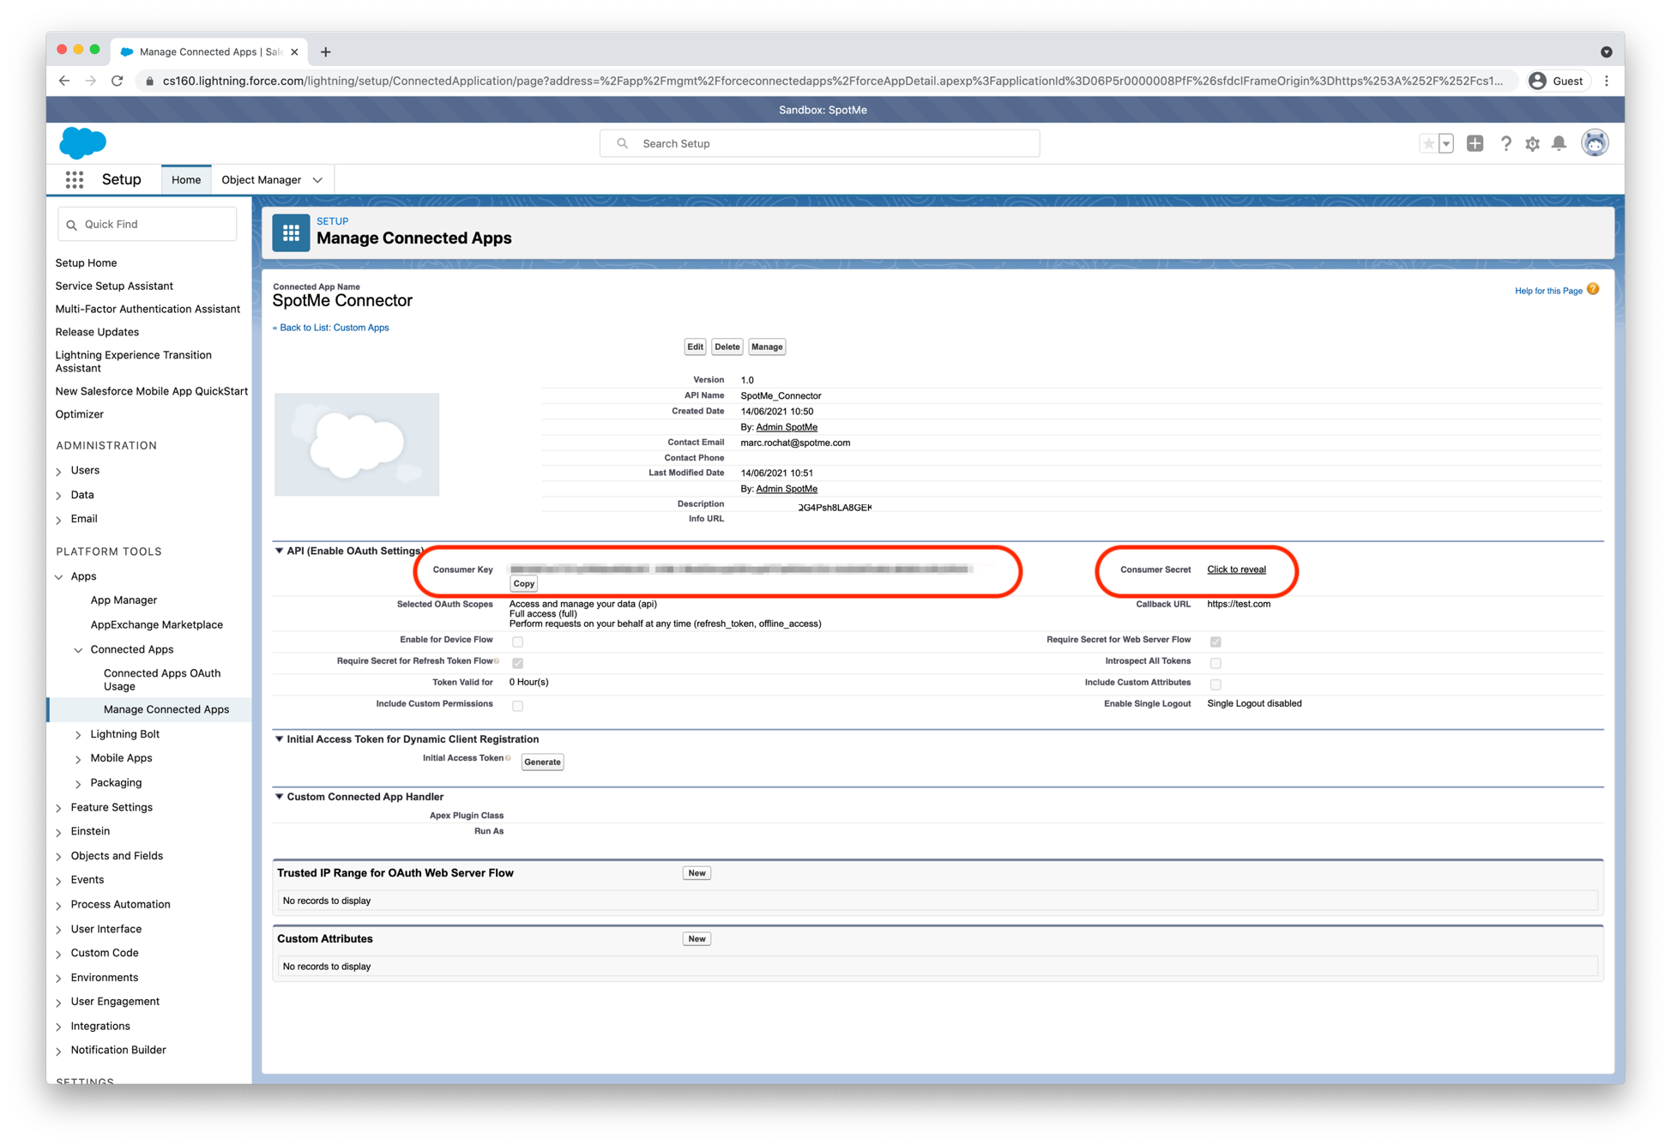Open the global actions plus icon
Viewport: 1671px width, 1145px height.
tap(1475, 143)
